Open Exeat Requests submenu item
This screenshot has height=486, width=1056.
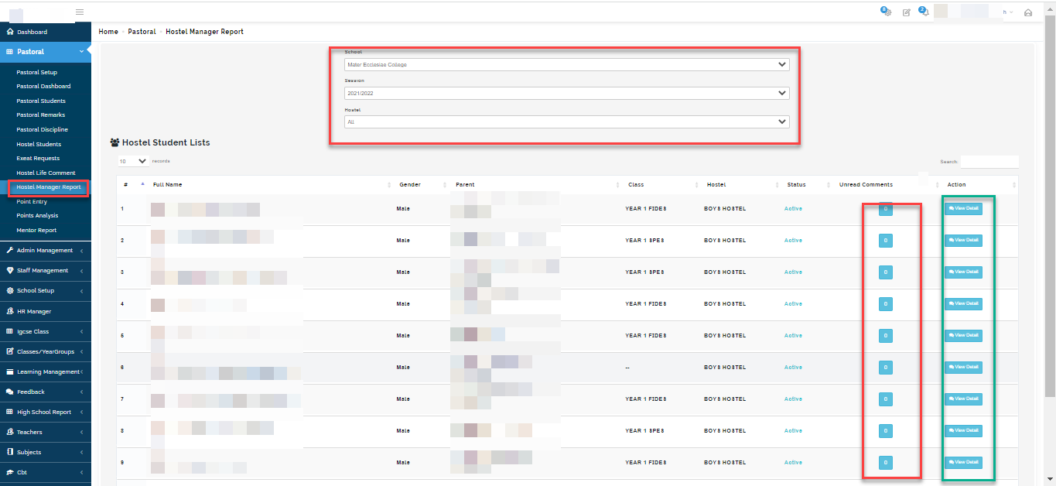38,158
